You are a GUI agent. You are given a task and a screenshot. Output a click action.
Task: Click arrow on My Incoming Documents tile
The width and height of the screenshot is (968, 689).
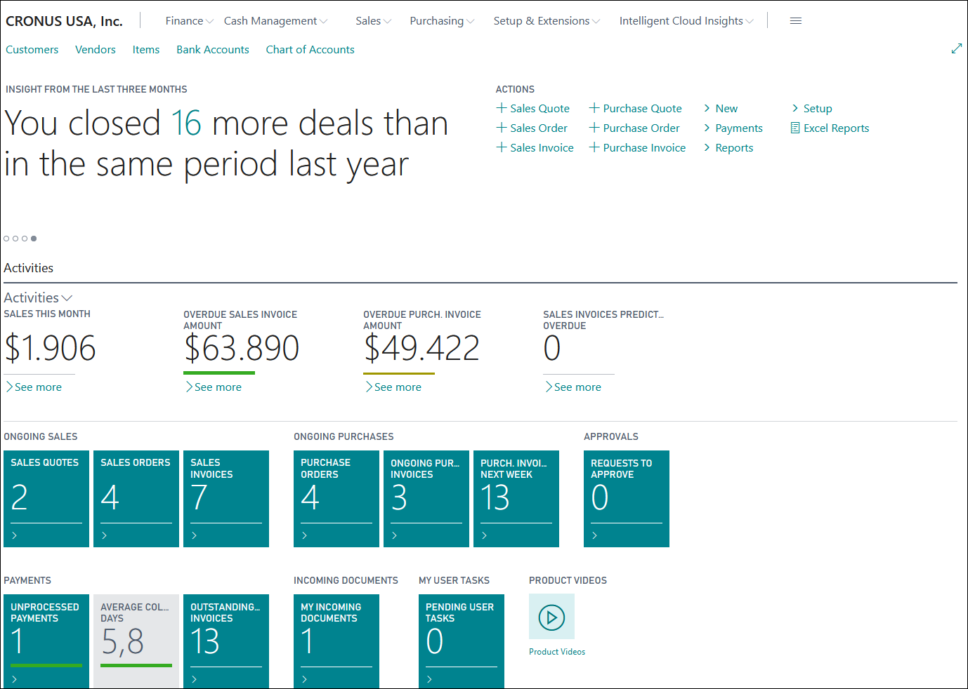(305, 679)
